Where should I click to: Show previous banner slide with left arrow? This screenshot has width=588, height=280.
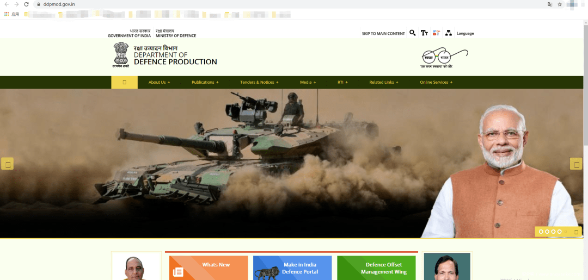pyautogui.click(x=8, y=164)
